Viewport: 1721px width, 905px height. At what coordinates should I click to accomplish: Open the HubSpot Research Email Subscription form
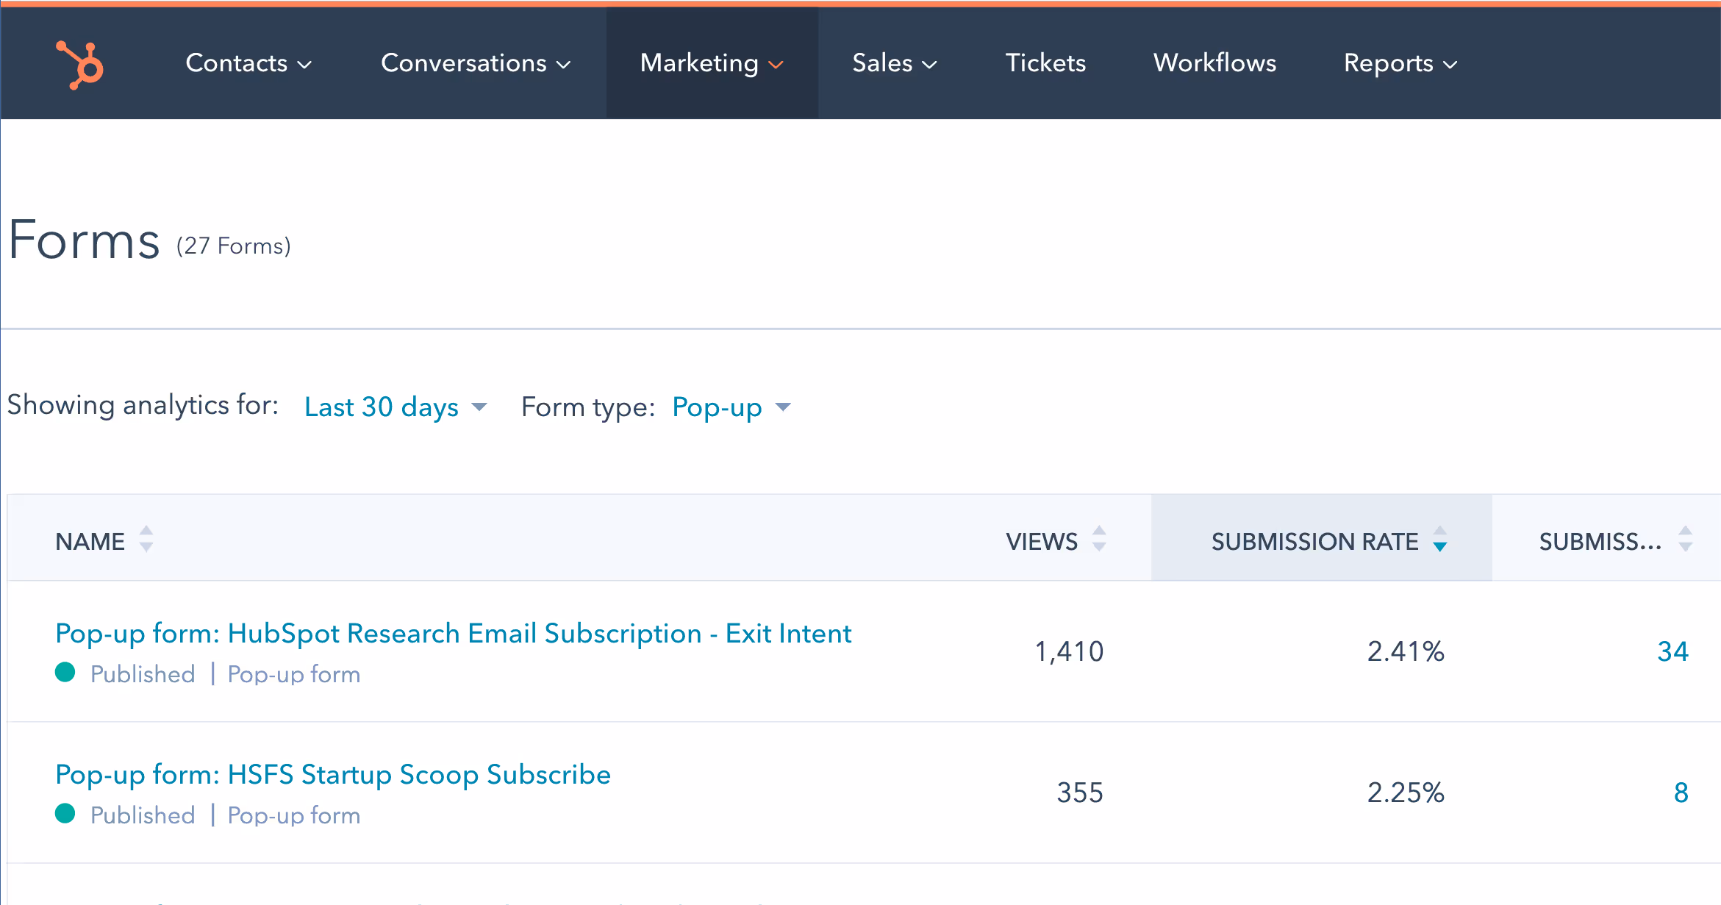pyautogui.click(x=452, y=633)
